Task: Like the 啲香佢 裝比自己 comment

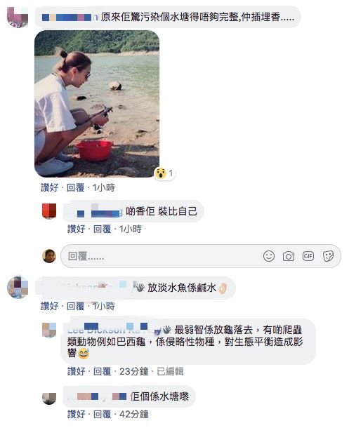Action: coord(76,229)
